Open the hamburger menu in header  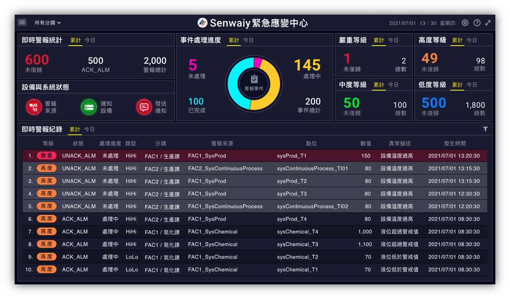[x=22, y=22]
